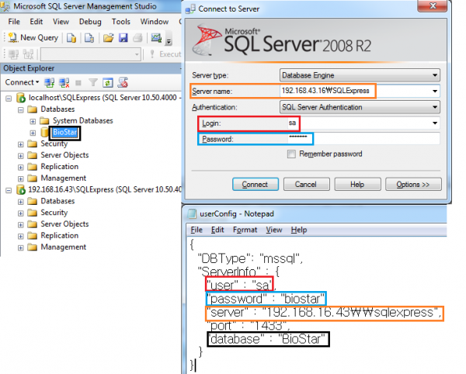The height and width of the screenshot is (374, 466).
Task: Expand the System Databases folder
Action: (x=33, y=121)
